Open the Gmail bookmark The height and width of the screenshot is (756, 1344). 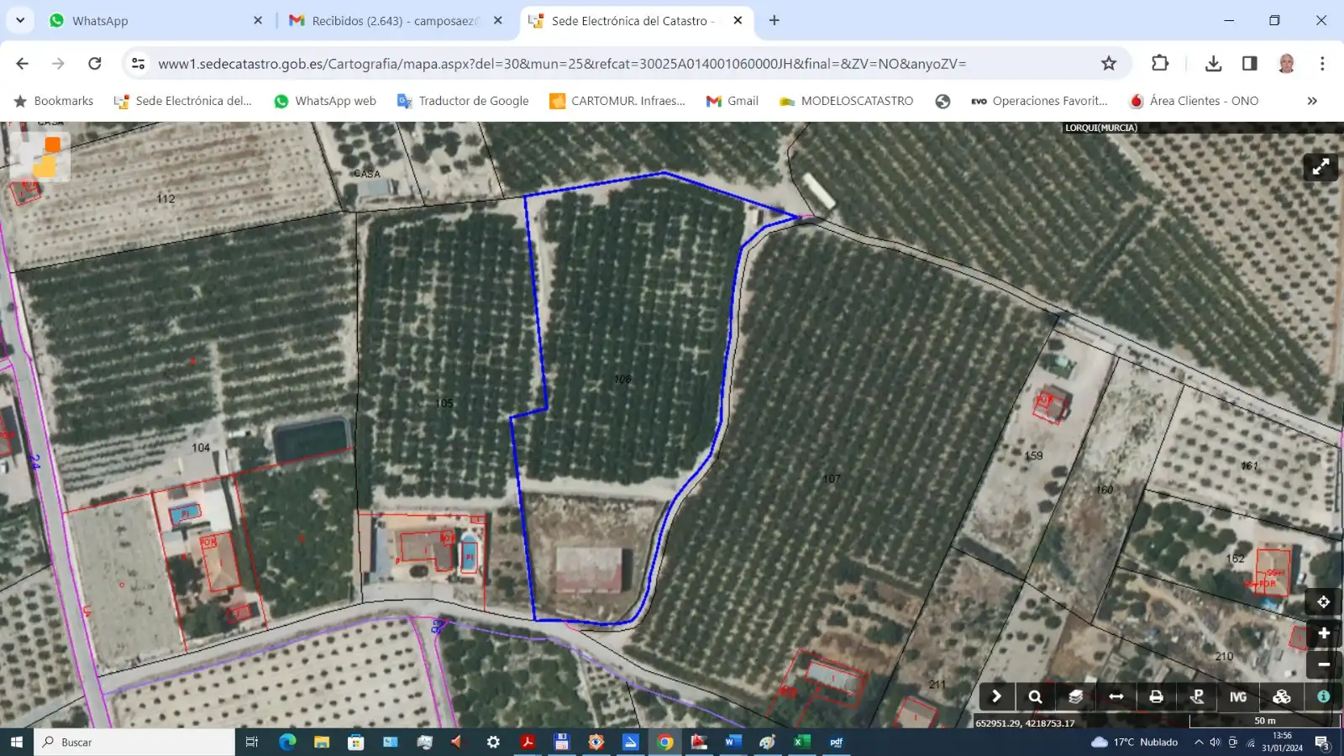[732, 101]
